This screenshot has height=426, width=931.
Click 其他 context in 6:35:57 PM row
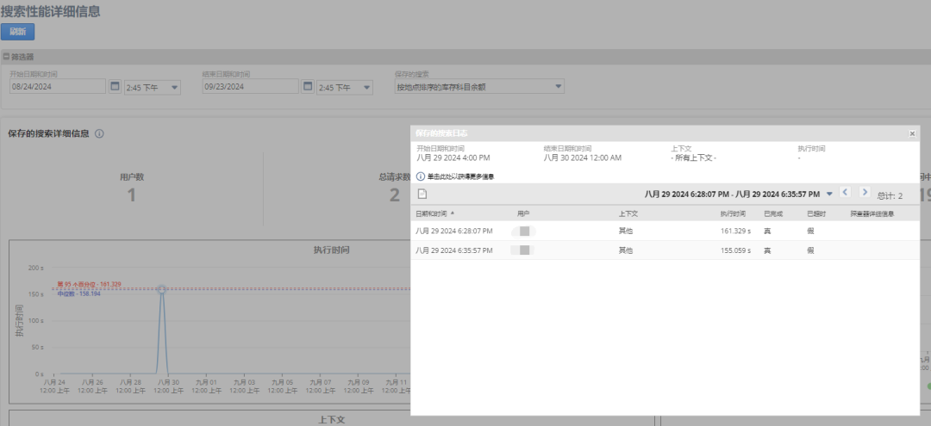pyautogui.click(x=625, y=250)
